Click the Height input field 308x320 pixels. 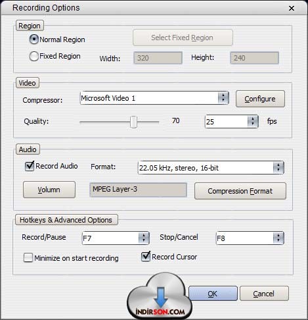(254, 58)
